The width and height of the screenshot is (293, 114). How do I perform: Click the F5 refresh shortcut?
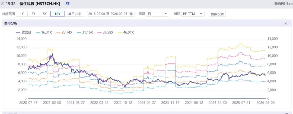67,4
